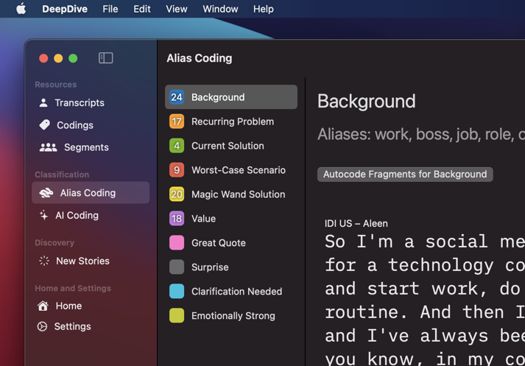This screenshot has width=525, height=366.
Task: Open the Window menu
Action: (x=220, y=9)
